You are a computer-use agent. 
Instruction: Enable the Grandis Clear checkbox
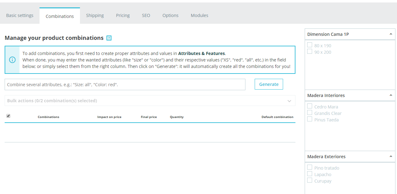(x=310, y=113)
